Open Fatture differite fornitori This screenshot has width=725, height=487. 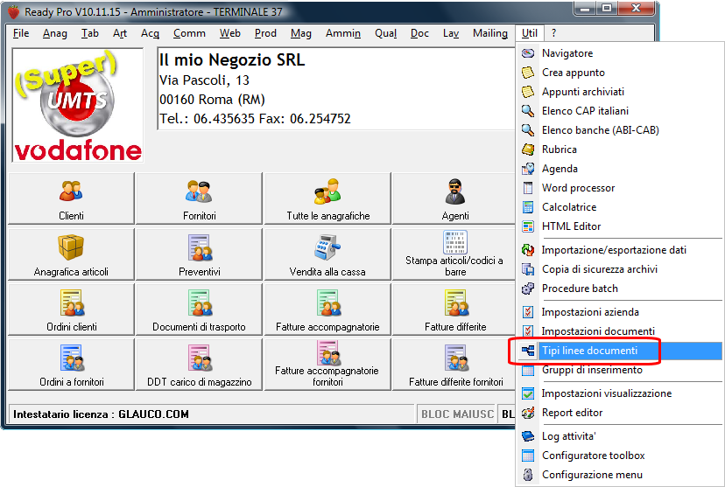455,365
